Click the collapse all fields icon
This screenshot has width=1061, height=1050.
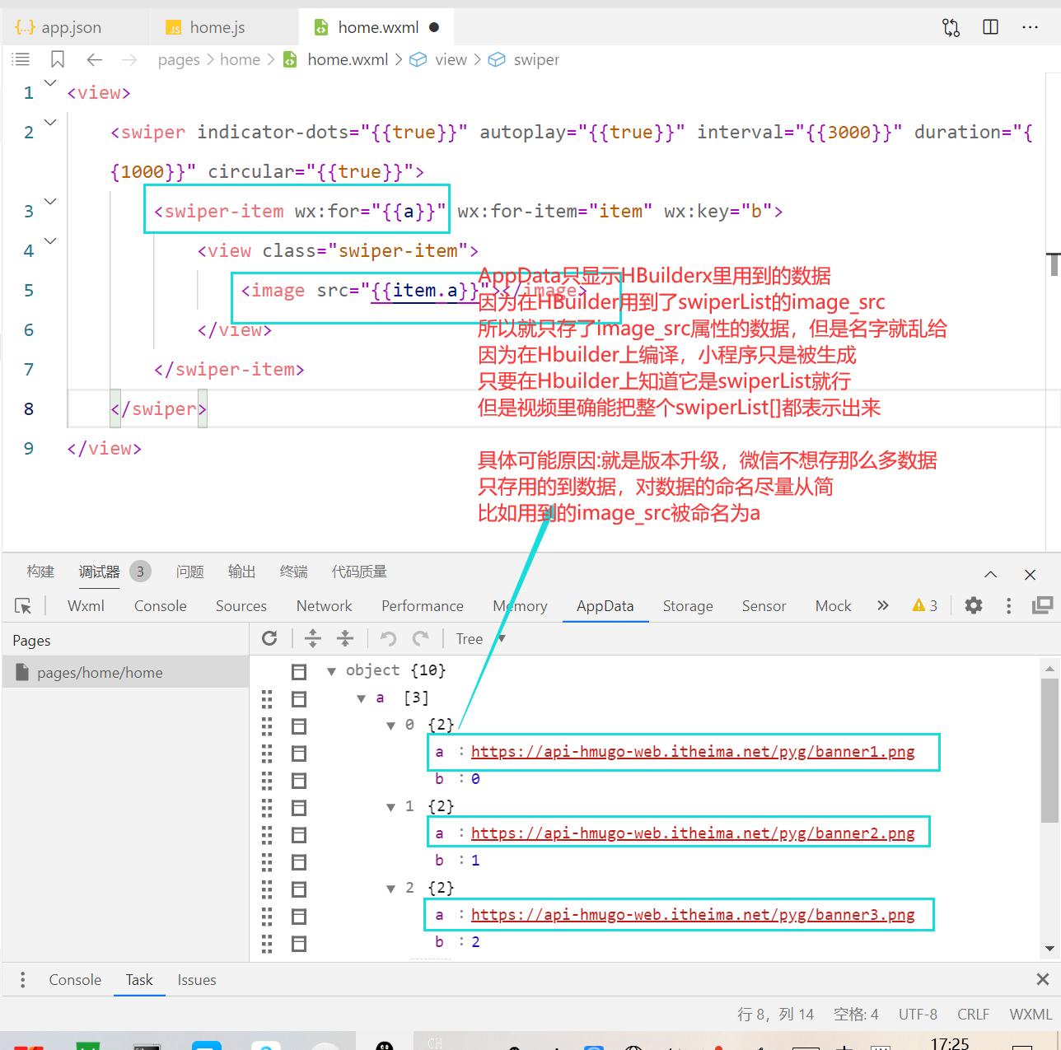click(345, 638)
